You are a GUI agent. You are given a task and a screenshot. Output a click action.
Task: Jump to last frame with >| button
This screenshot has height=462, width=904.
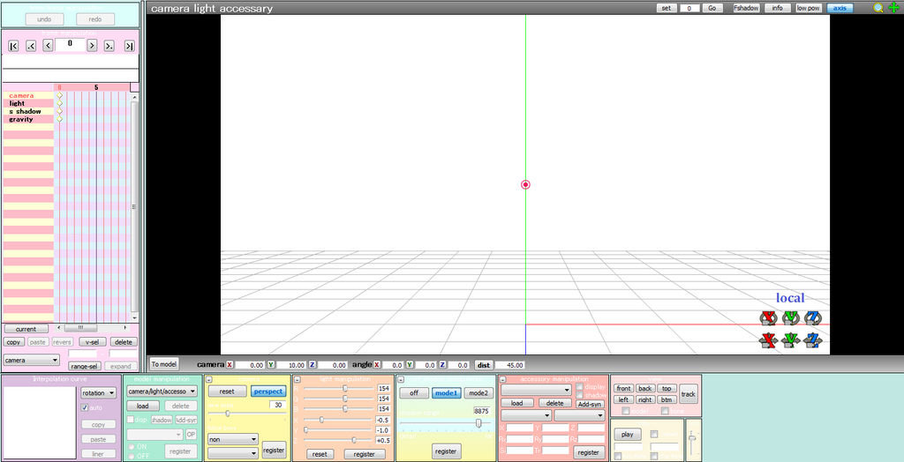click(x=129, y=46)
